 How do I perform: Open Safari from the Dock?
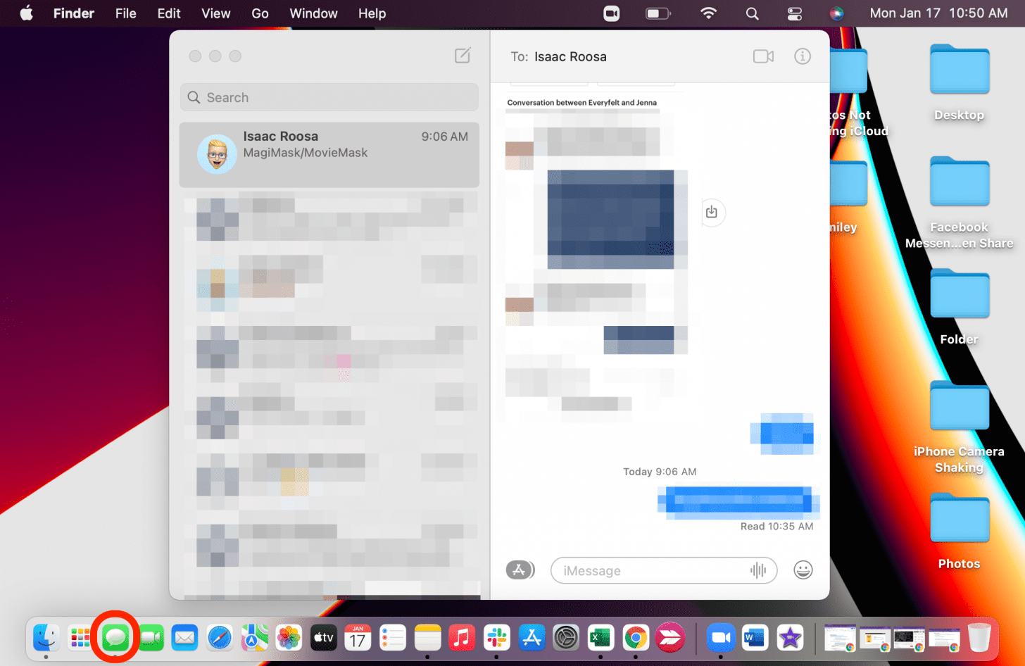tap(219, 637)
